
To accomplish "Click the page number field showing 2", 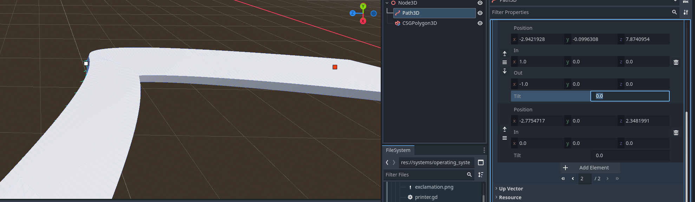I will point(585,179).
